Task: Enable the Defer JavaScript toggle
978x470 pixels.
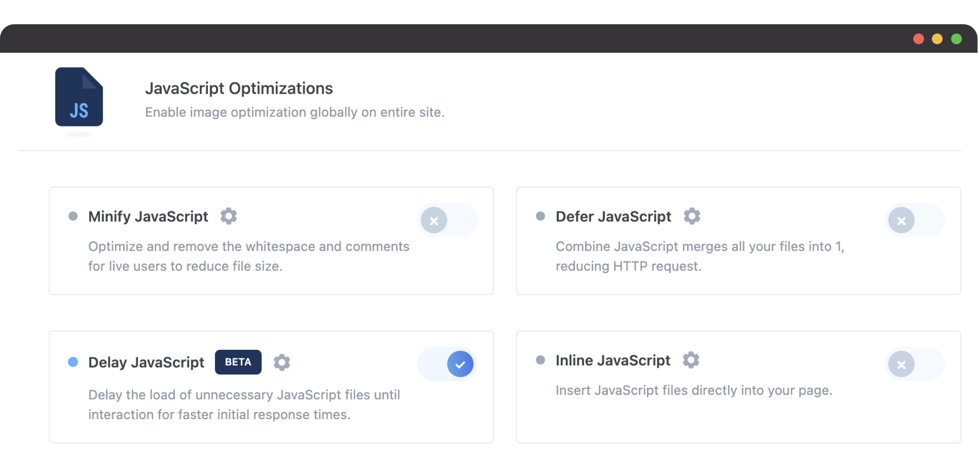Action: (914, 221)
